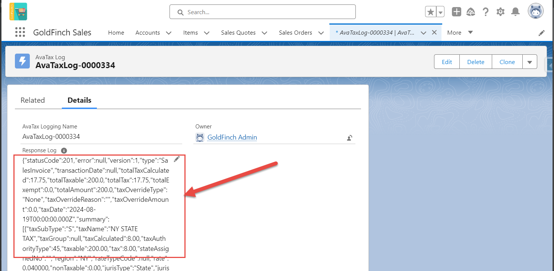Open more record actions dropdown

pyautogui.click(x=530, y=62)
